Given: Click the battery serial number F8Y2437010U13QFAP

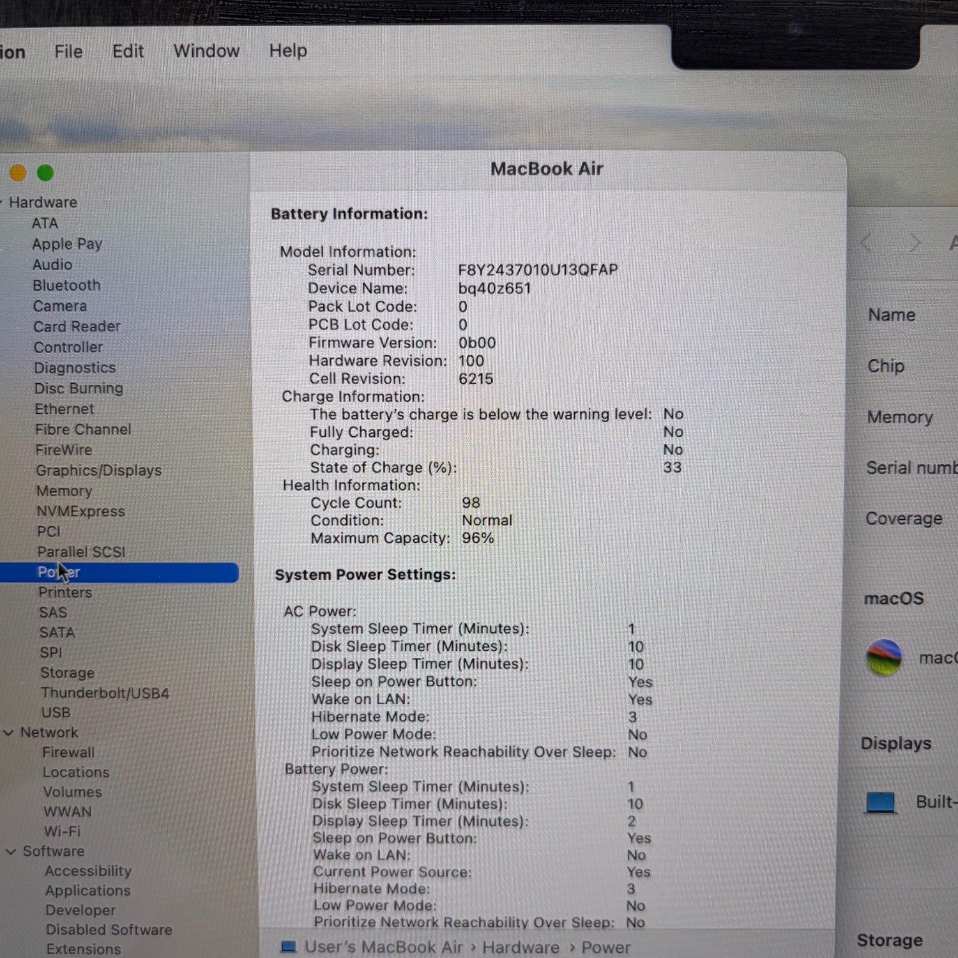Looking at the screenshot, I should pos(538,270).
